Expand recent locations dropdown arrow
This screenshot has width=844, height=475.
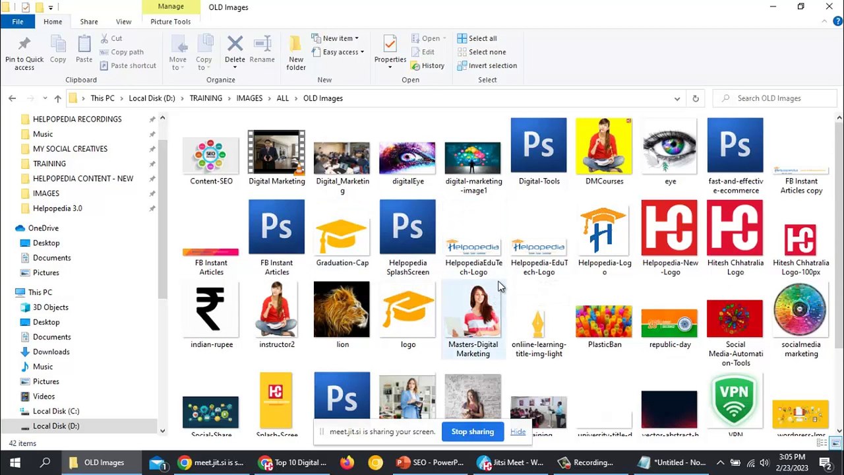45,98
